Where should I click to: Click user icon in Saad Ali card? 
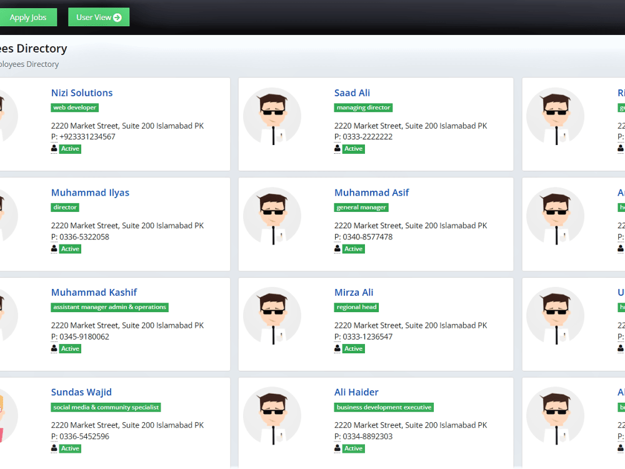[x=337, y=149]
